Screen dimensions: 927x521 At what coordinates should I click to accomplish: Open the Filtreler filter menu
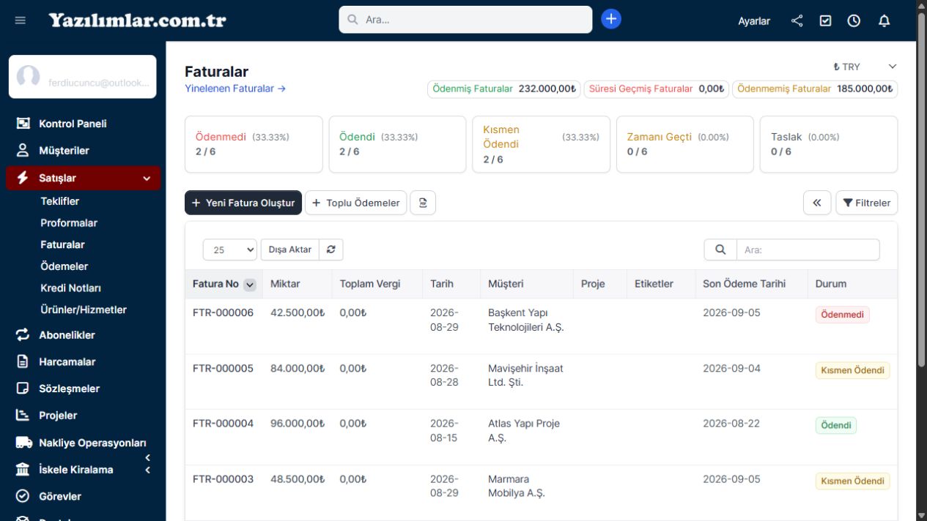867,203
